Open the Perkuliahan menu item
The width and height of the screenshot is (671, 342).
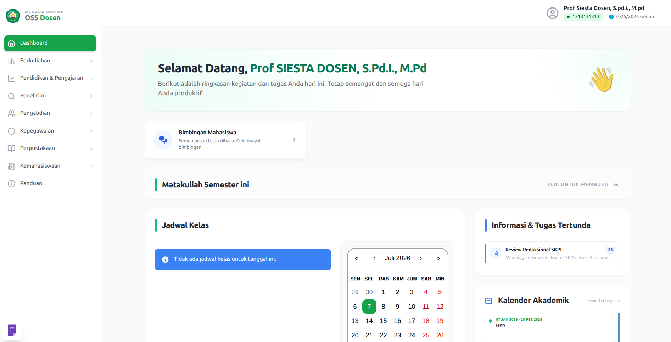tap(50, 61)
